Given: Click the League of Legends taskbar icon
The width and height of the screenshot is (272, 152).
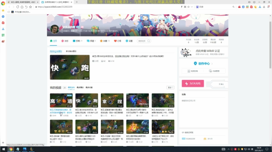Looking at the screenshot, I should pyautogui.click(x=32, y=149).
